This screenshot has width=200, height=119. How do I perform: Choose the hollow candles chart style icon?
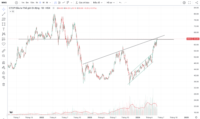coord(68,3)
